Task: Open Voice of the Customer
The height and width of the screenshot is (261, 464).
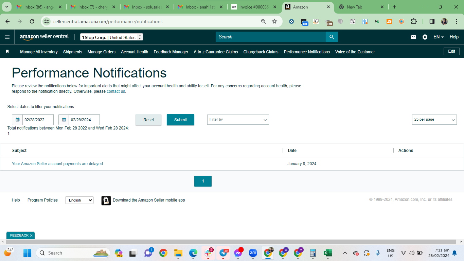Action: (x=355, y=52)
